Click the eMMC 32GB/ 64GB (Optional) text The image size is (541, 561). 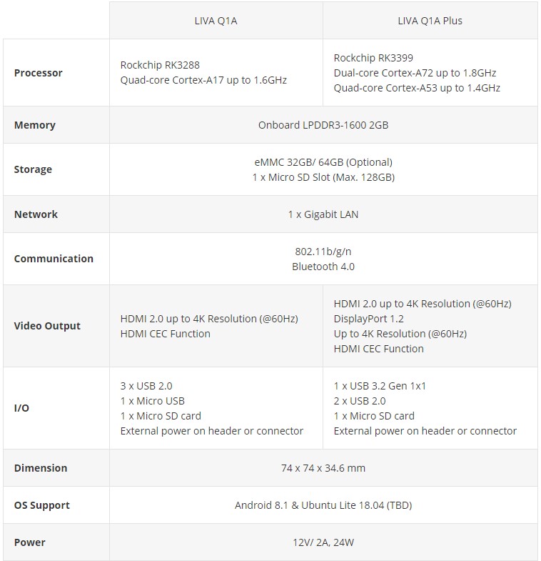tap(323, 162)
